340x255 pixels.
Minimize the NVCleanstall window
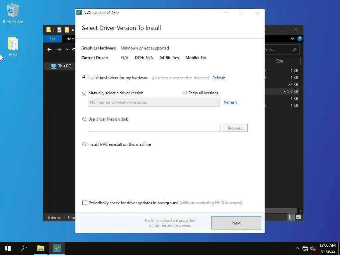[x=227, y=13]
